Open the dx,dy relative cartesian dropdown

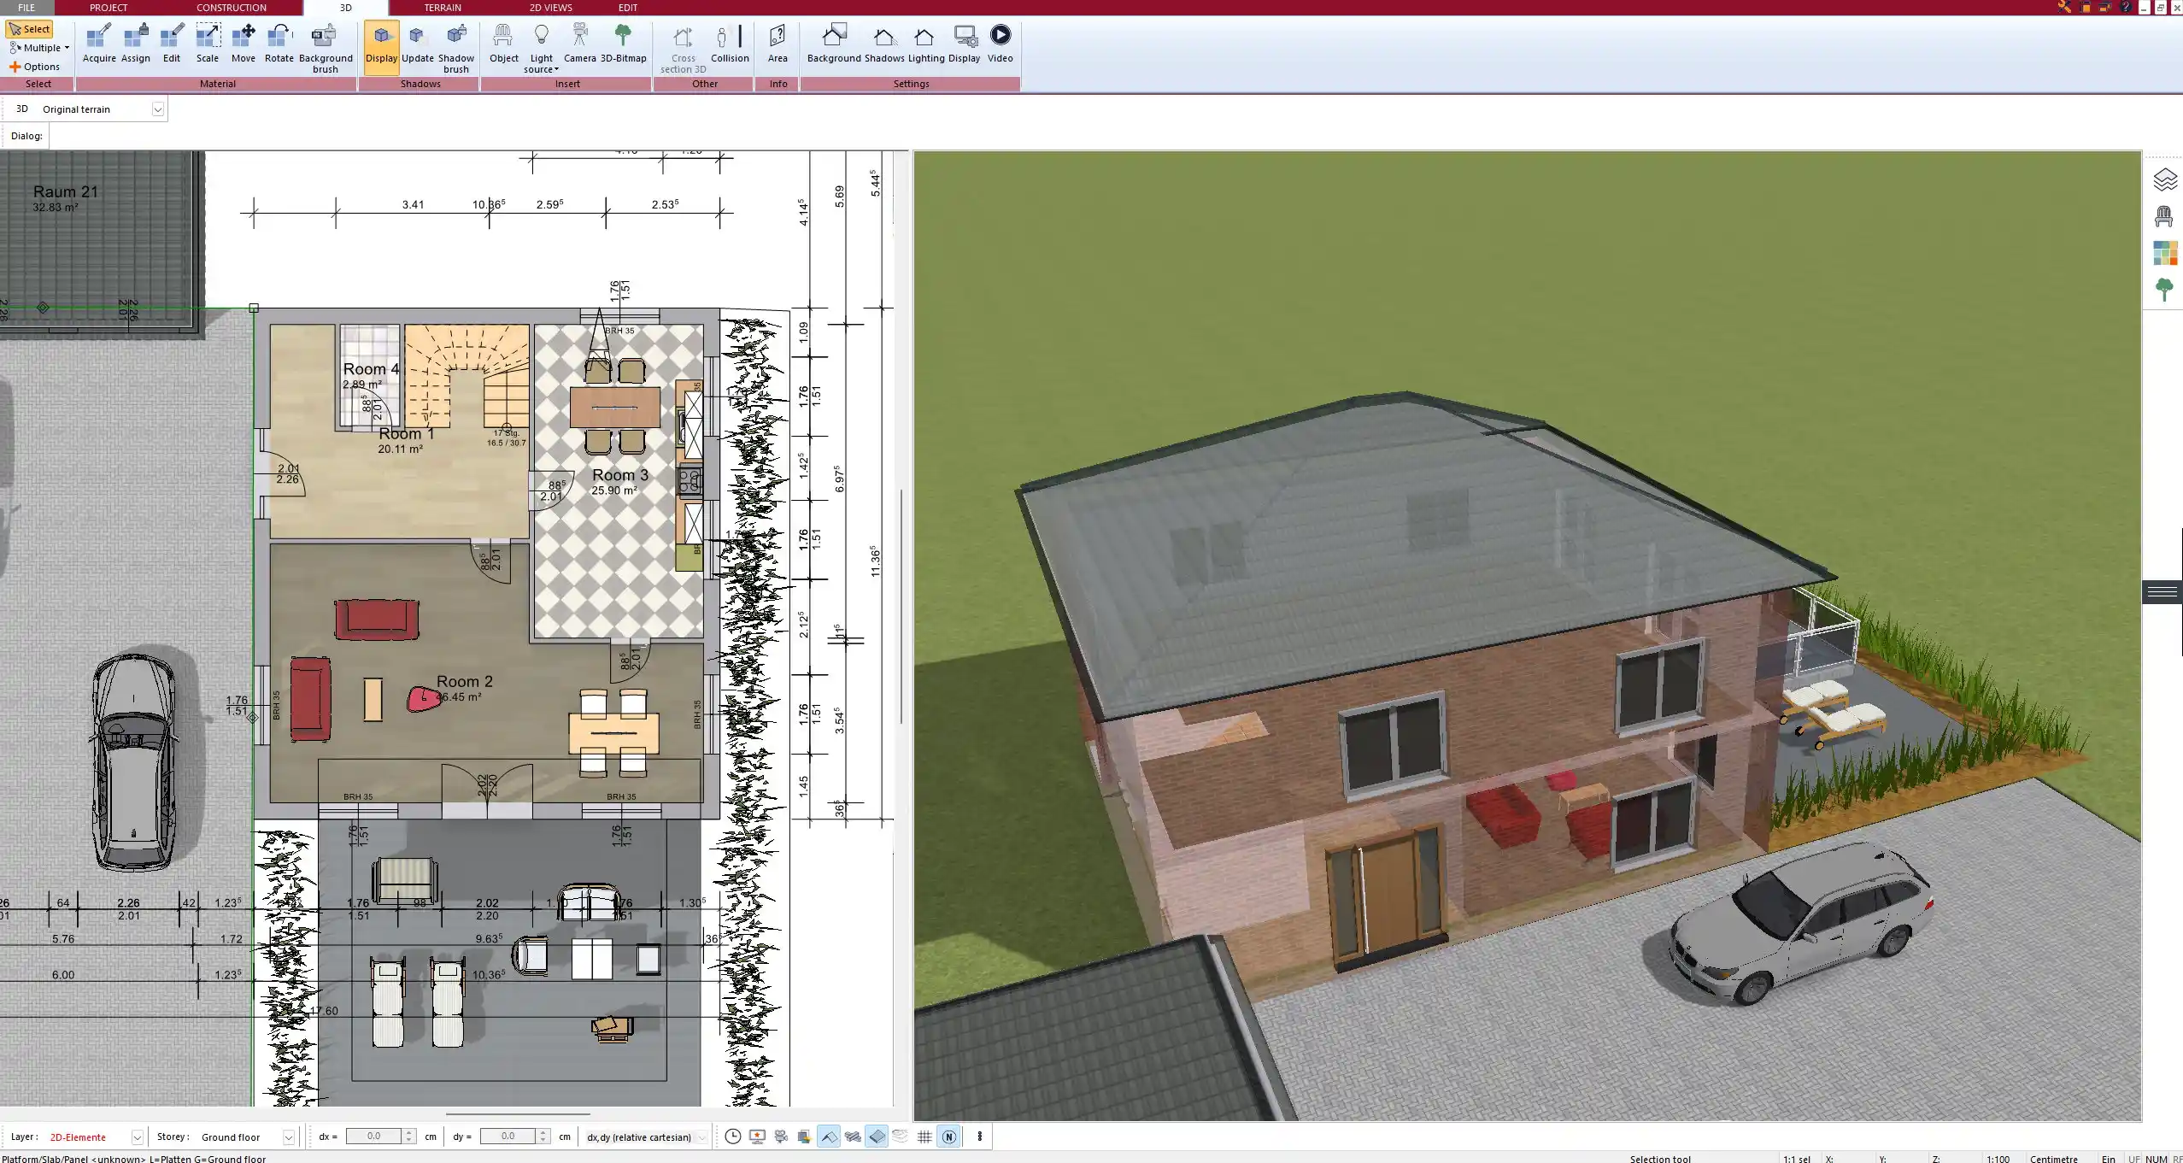coord(701,1137)
